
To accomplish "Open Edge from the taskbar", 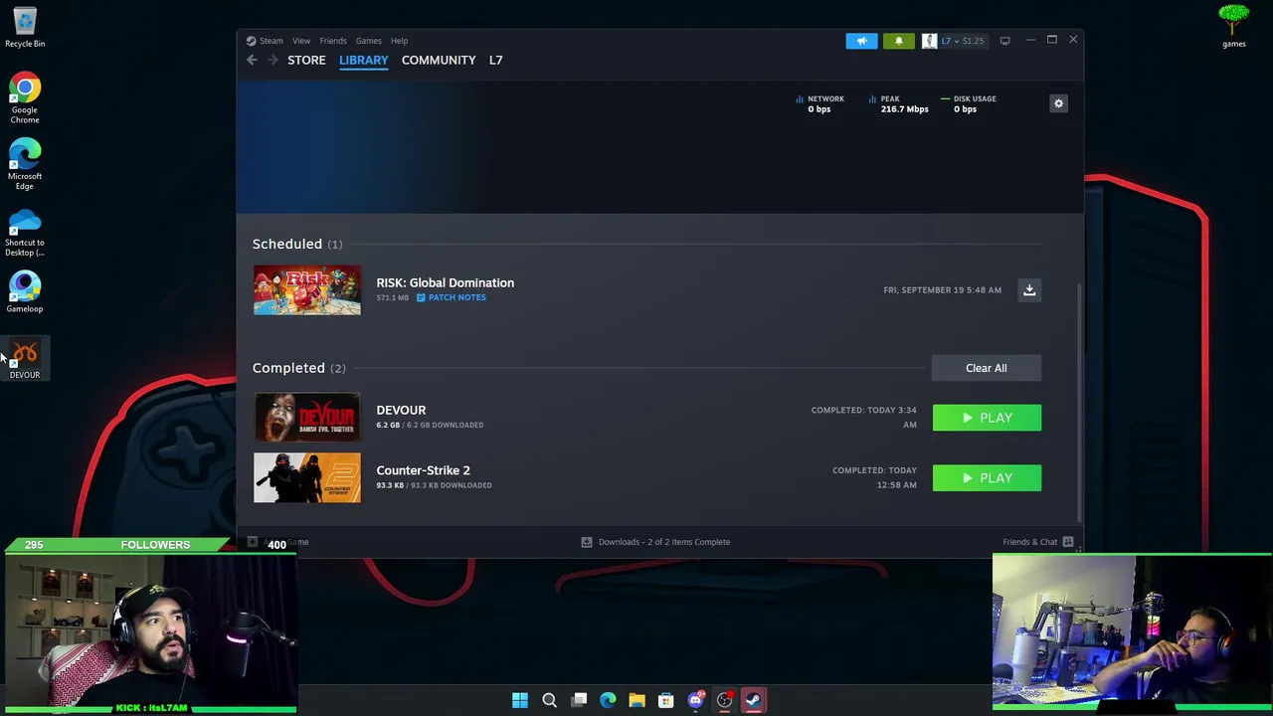I will 608,700.
